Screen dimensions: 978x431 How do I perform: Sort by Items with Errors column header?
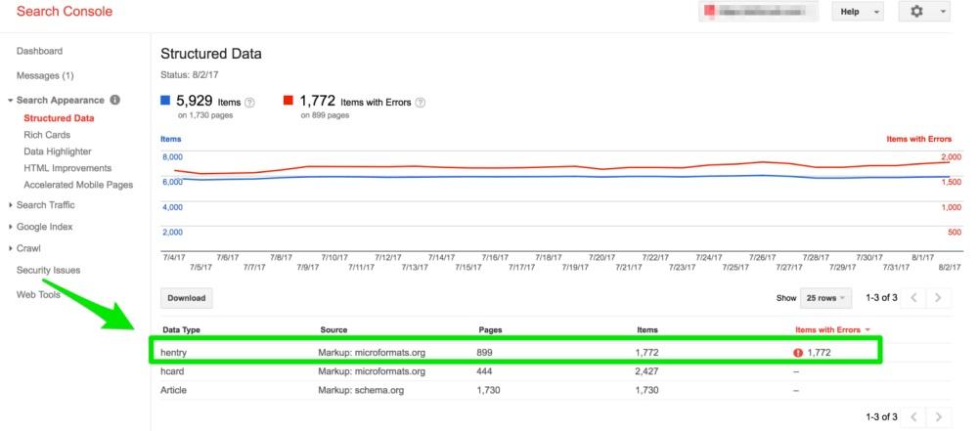pos(830,330)
